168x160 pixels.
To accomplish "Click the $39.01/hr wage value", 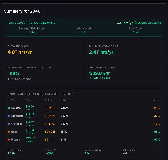I will point(100,73).
